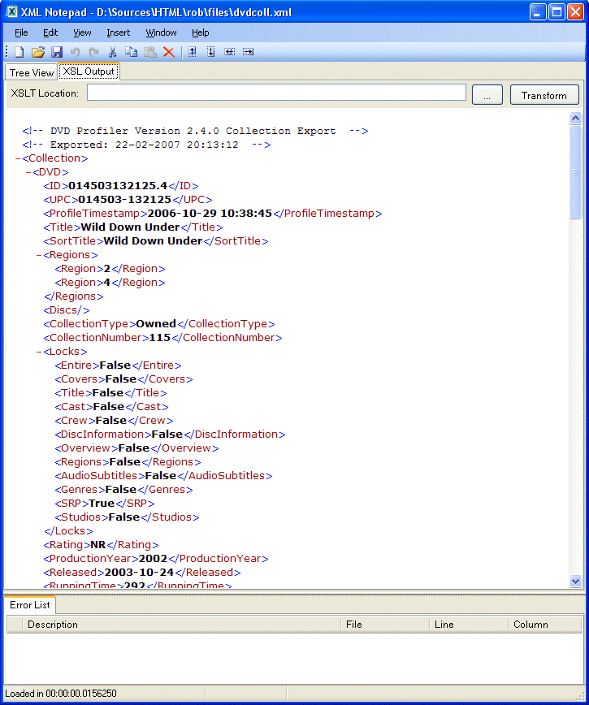The height and width of the screenshot is (705, 589).
Task: Open the Edit menu
Action: [50, 32]
